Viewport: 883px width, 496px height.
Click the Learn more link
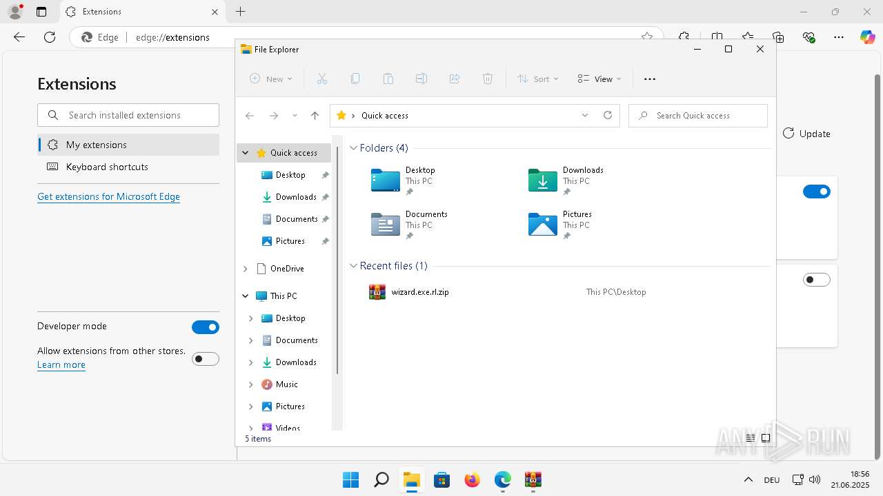(x=61, y=365)
